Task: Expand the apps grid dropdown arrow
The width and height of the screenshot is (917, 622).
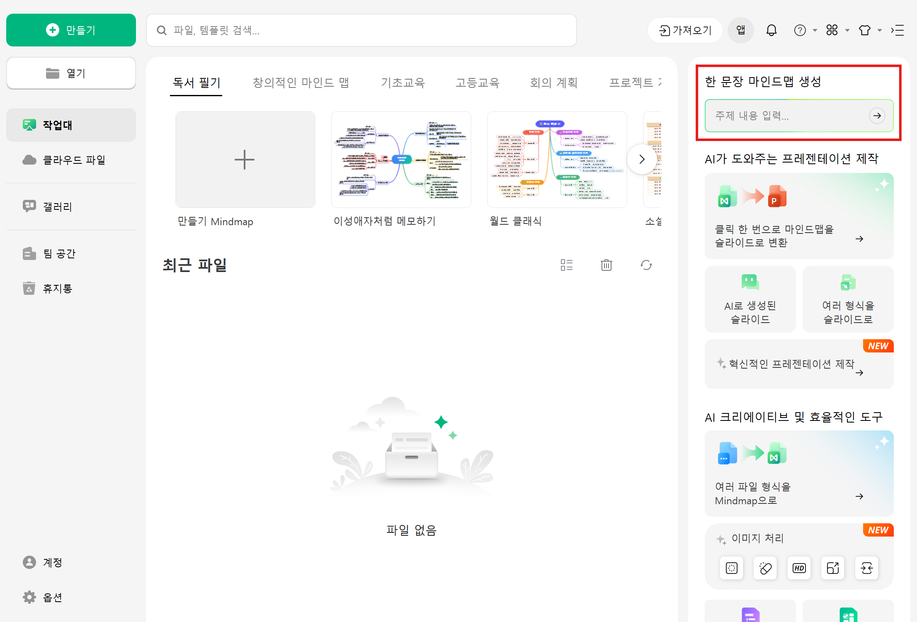Action: coord(847,30)
